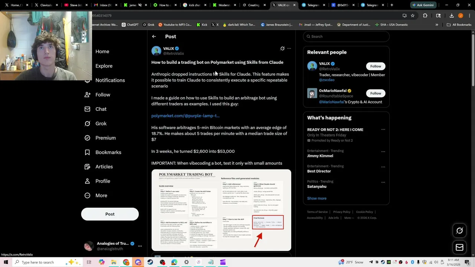Open Explore in X sidebar

pos(104,66)
